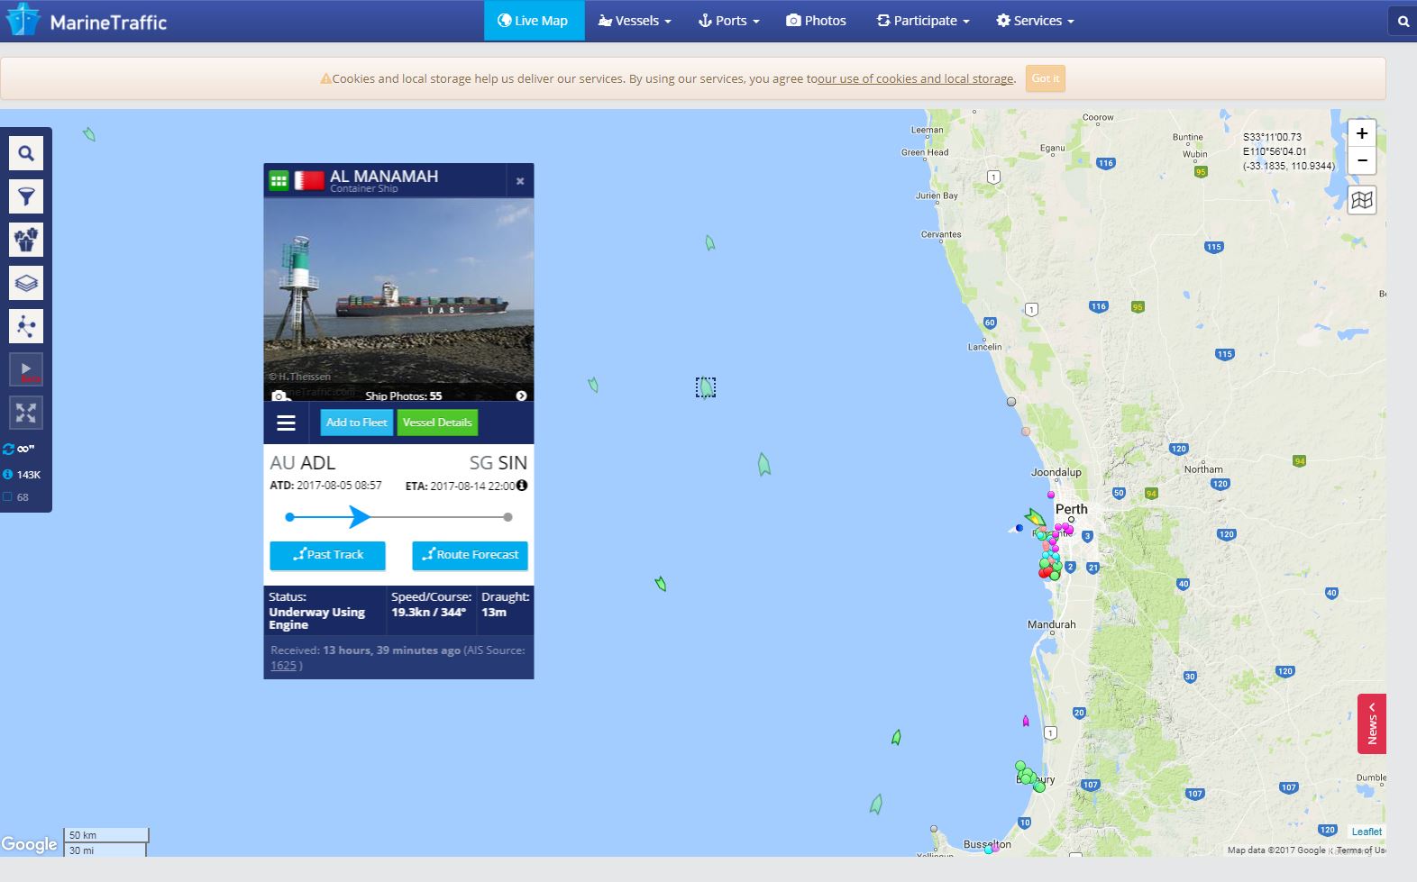Click the auto-refresh infinity indicator
The image size is (1417, 882).
19,449
